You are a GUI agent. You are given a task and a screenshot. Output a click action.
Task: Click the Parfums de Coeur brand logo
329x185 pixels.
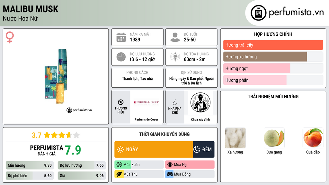point(147,102)
